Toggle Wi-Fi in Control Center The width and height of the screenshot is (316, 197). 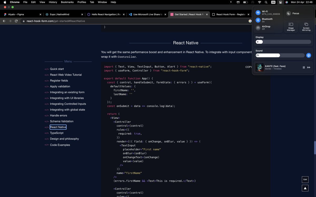(x=258, y=13)
